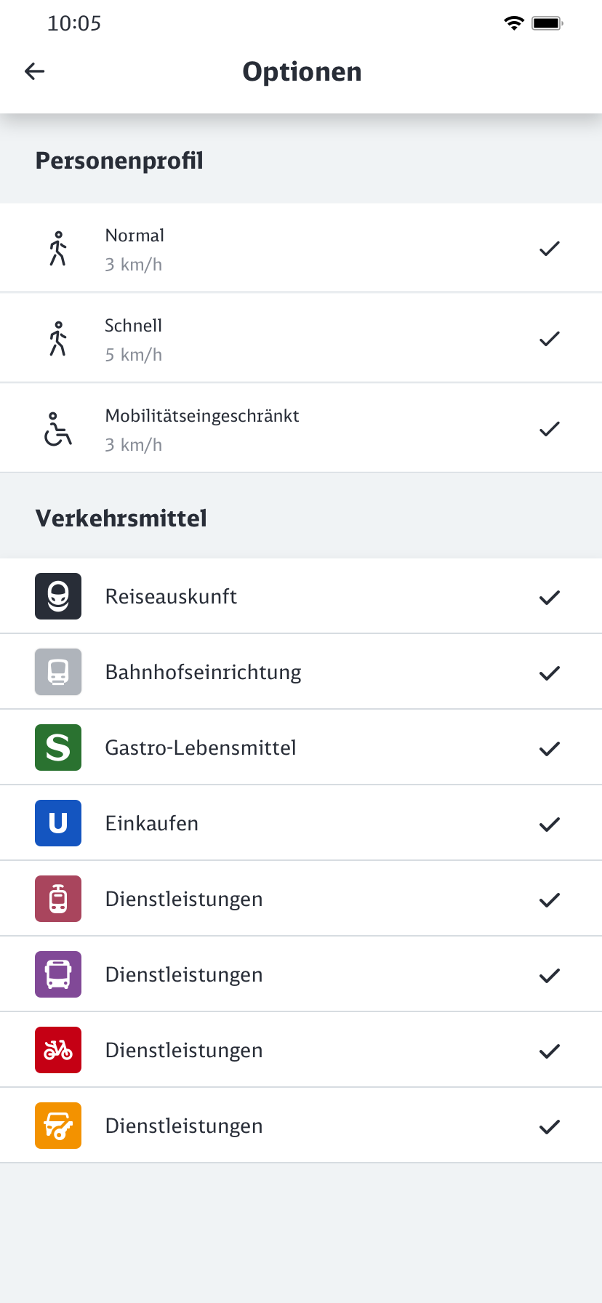Click the blue U-Bahn icon
Image resolution: width=602 pixels, height=1303 pixels.
pos(58,823)
